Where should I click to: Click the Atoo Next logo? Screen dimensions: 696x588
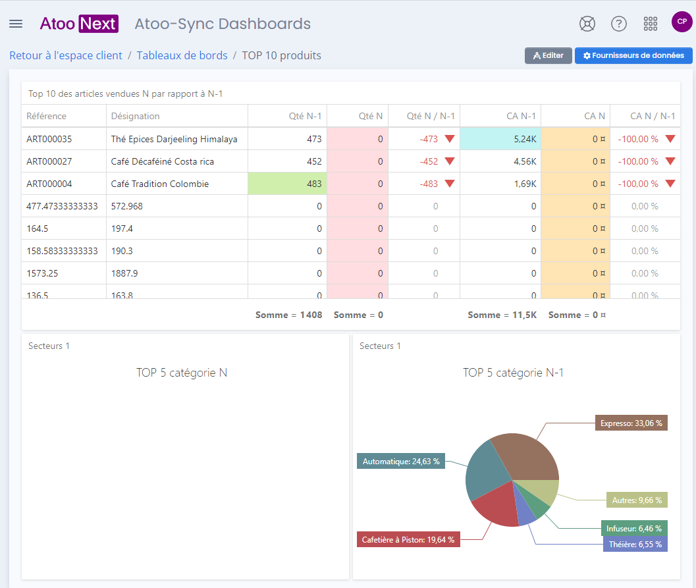coord(79,24)
